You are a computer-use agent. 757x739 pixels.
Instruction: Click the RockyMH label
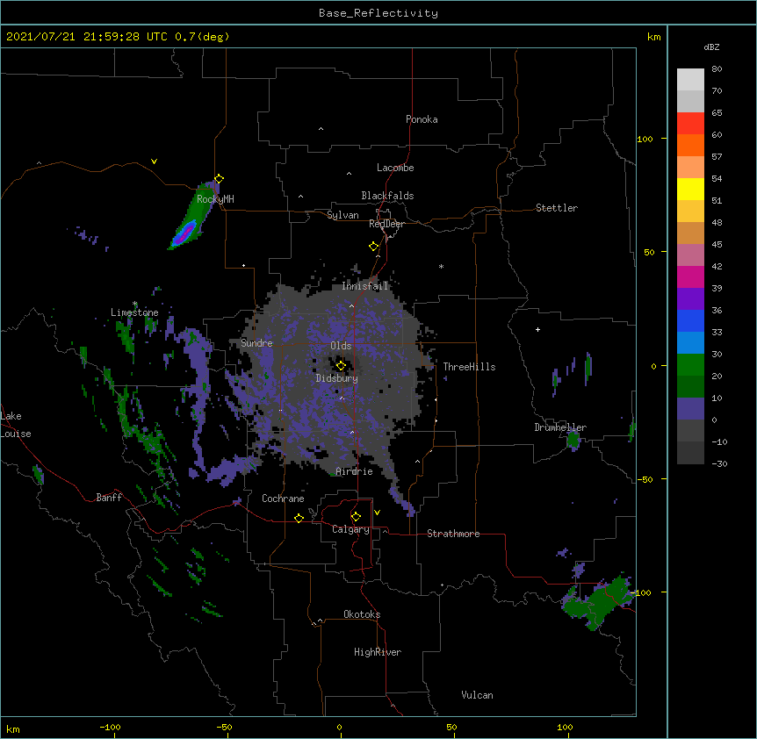click(215, 199)
